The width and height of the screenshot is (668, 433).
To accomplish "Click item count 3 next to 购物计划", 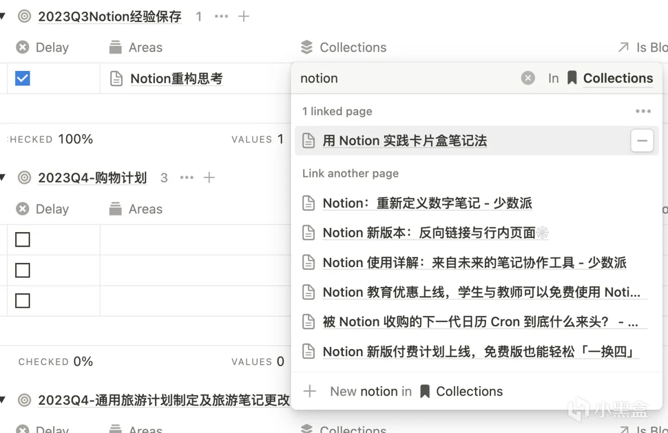I will click(164, 178).
